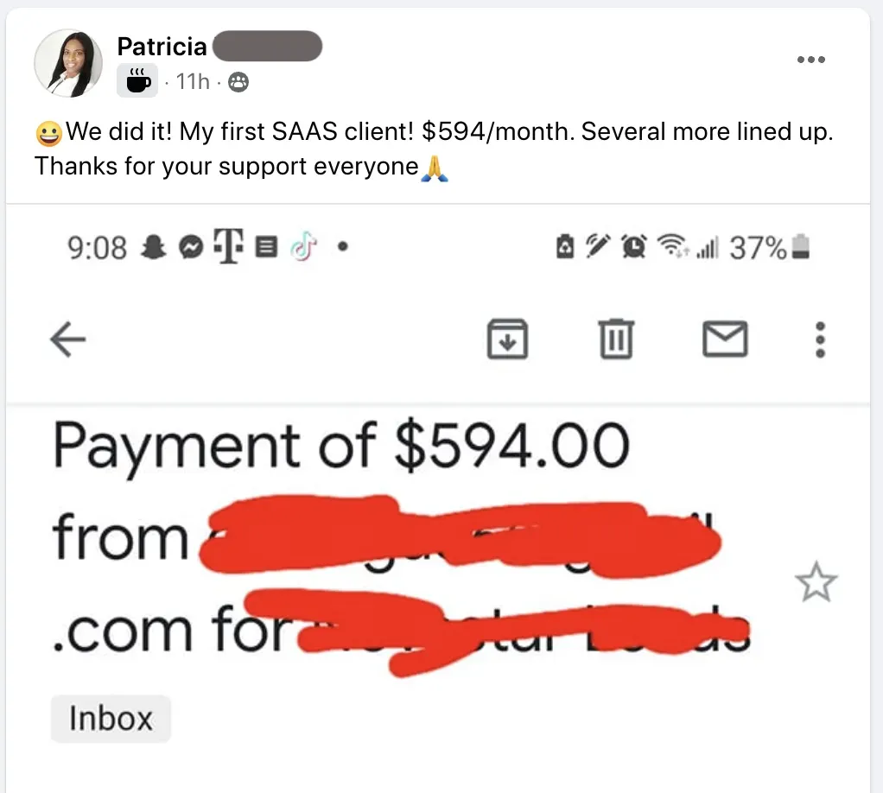Mark email as unread with envelope icon
883x793 pixels.
[x=725, y=339]
